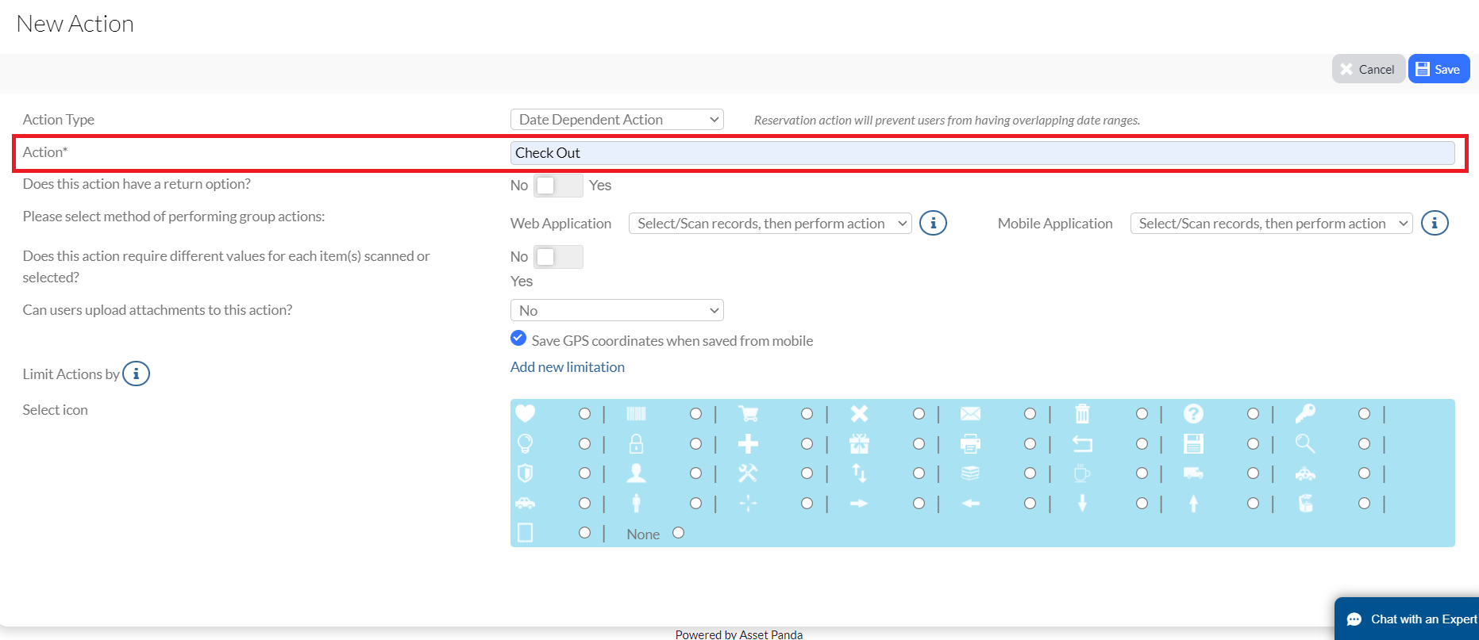Open the upload attachments No dropdown
1479x640 pixels.
617,310
